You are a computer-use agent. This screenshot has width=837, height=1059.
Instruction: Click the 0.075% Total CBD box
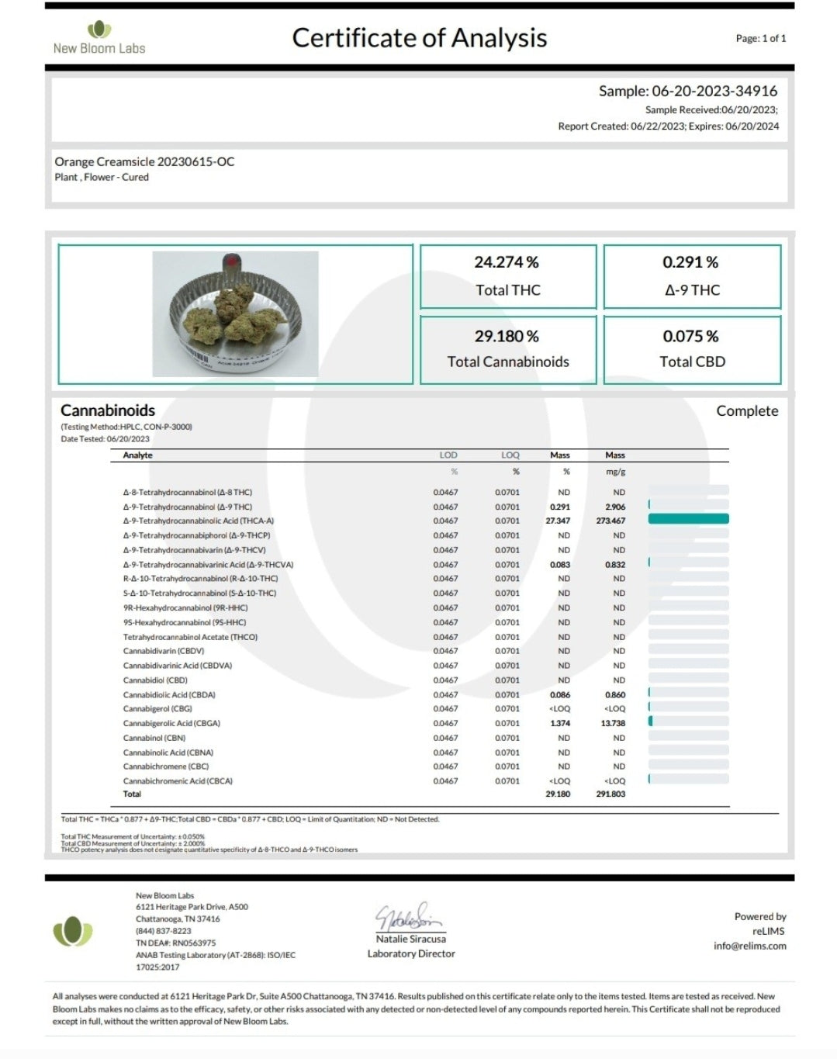pos(691,349)
